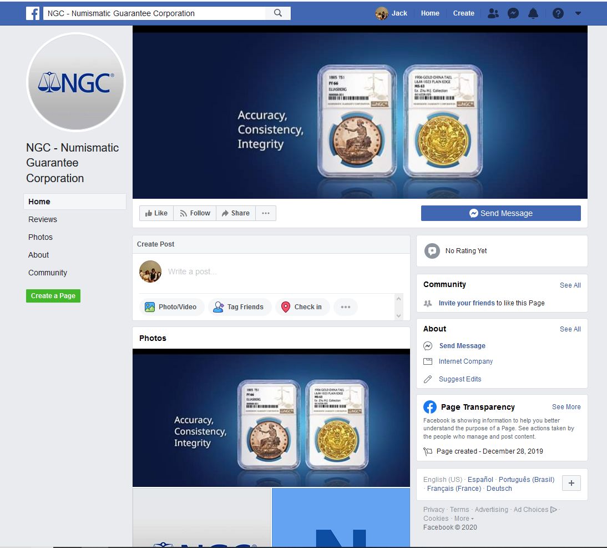607x548 pixels.
Task: Click Create in top bar
Action: (463, 13)
